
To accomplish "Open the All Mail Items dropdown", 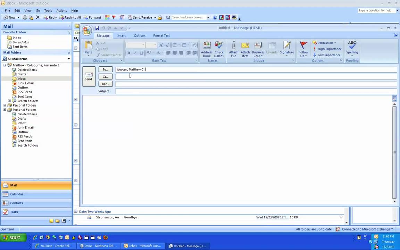I will 69,59.
